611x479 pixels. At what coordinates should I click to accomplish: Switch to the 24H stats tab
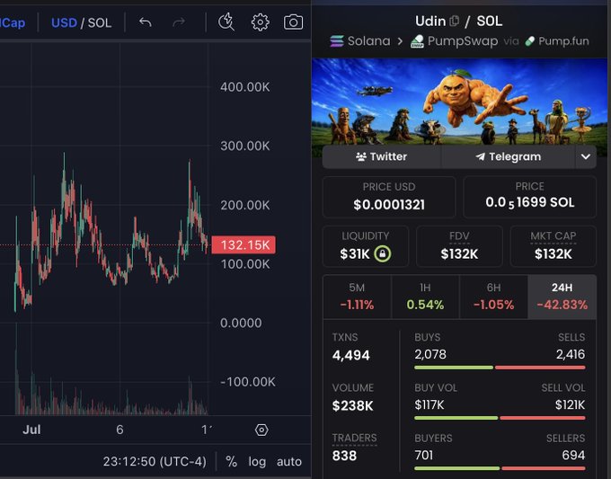[x=562, y=297]
